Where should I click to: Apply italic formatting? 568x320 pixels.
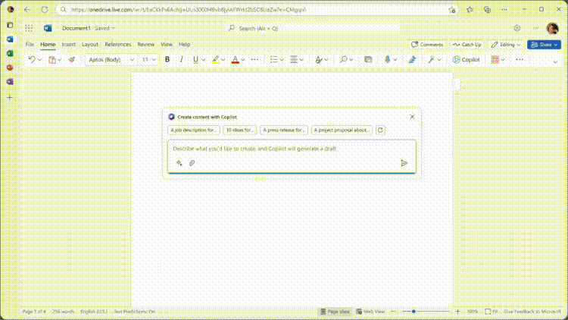[x=181, y=59]
